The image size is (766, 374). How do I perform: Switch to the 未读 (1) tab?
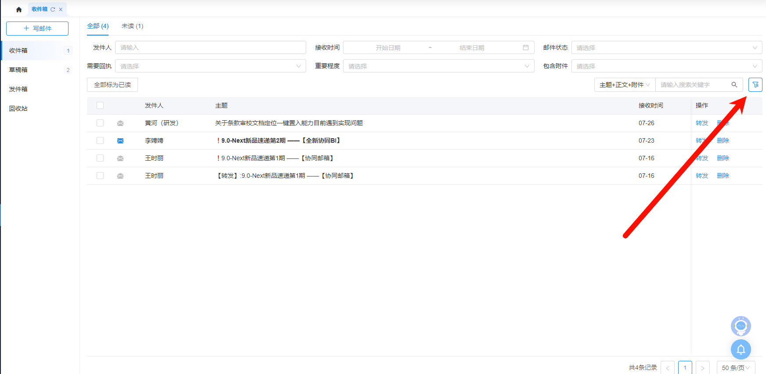tap(132, 26)
